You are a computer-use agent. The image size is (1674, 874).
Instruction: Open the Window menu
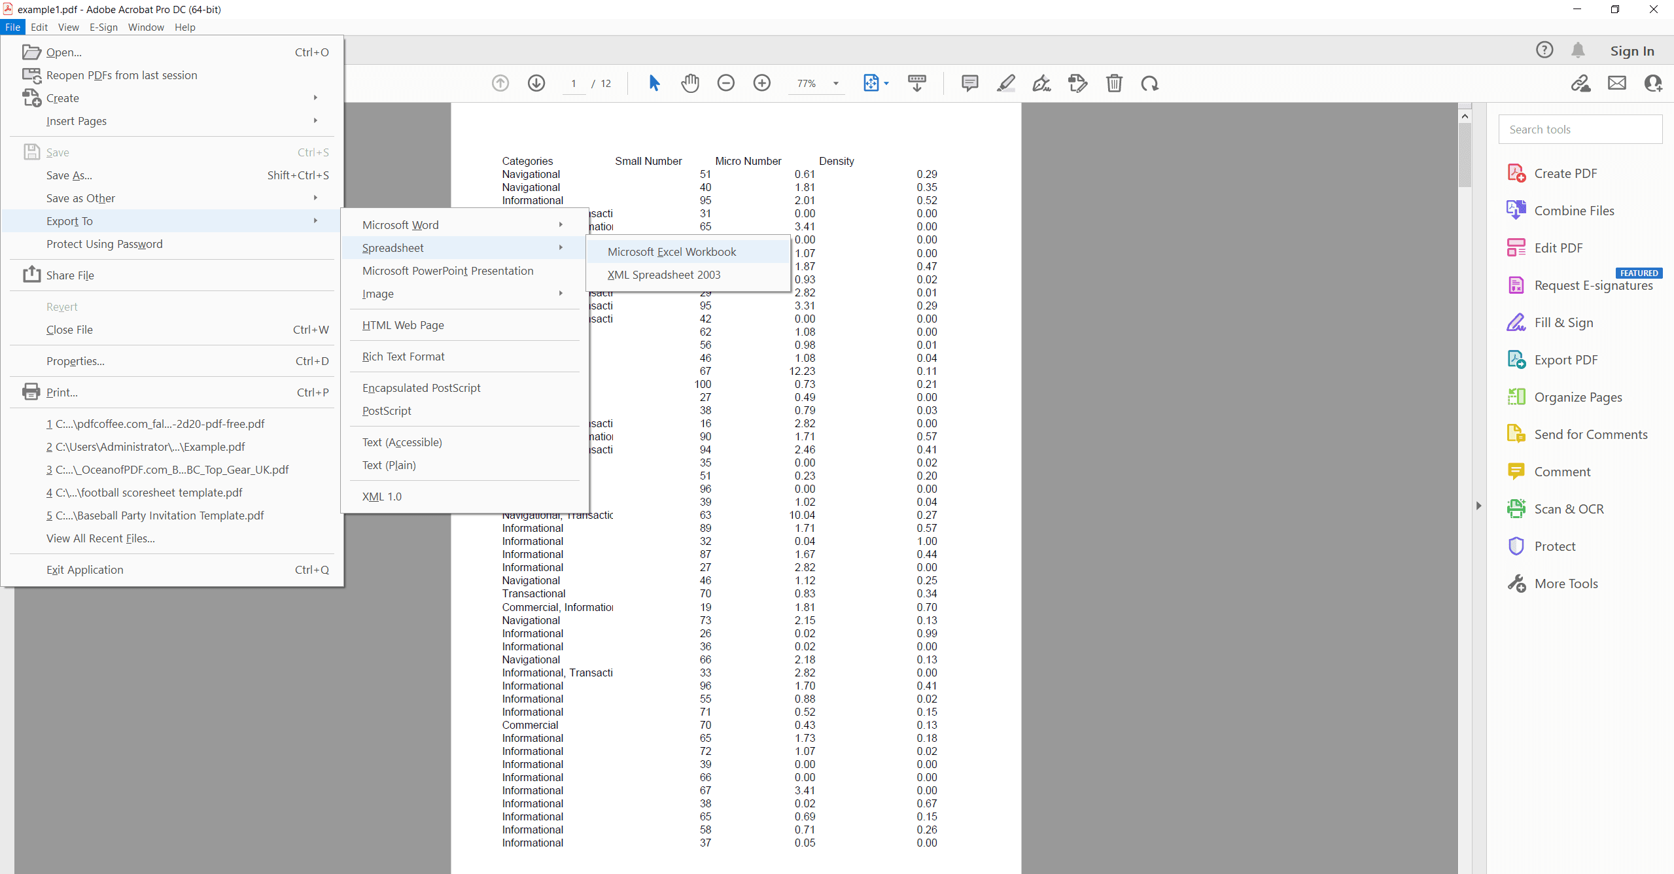click(x=146, y=27)
